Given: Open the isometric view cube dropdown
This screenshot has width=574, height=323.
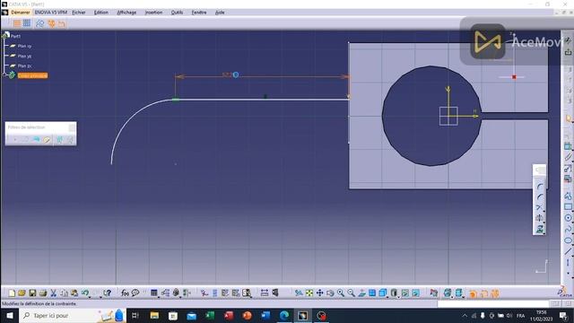Looking at the screenshot, I should 383,293.
